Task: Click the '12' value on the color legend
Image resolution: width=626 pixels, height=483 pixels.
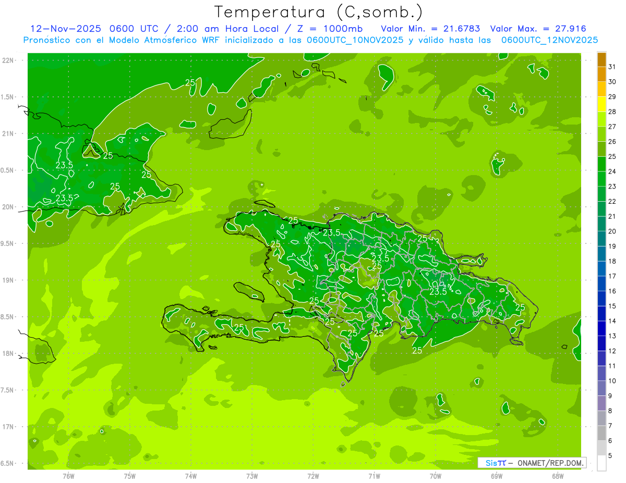Action: 612,351
